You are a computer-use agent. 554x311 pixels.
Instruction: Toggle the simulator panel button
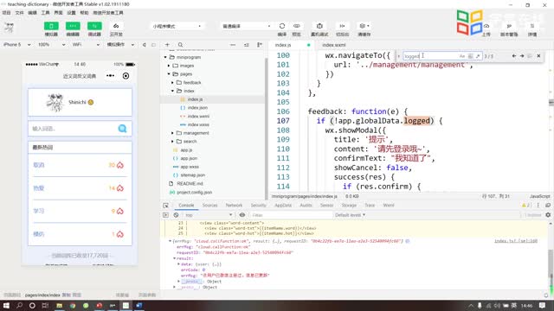tap(51, 26)
